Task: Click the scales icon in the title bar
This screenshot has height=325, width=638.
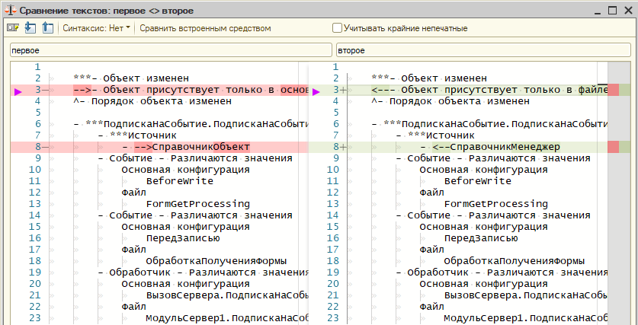Action: click(11, 10)
